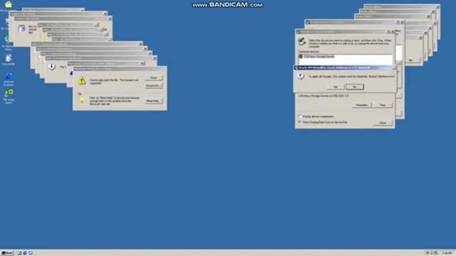Click the playback error dialog title bar
The height and width of the screenshot is (256, 456).
(x=120, y=69)
